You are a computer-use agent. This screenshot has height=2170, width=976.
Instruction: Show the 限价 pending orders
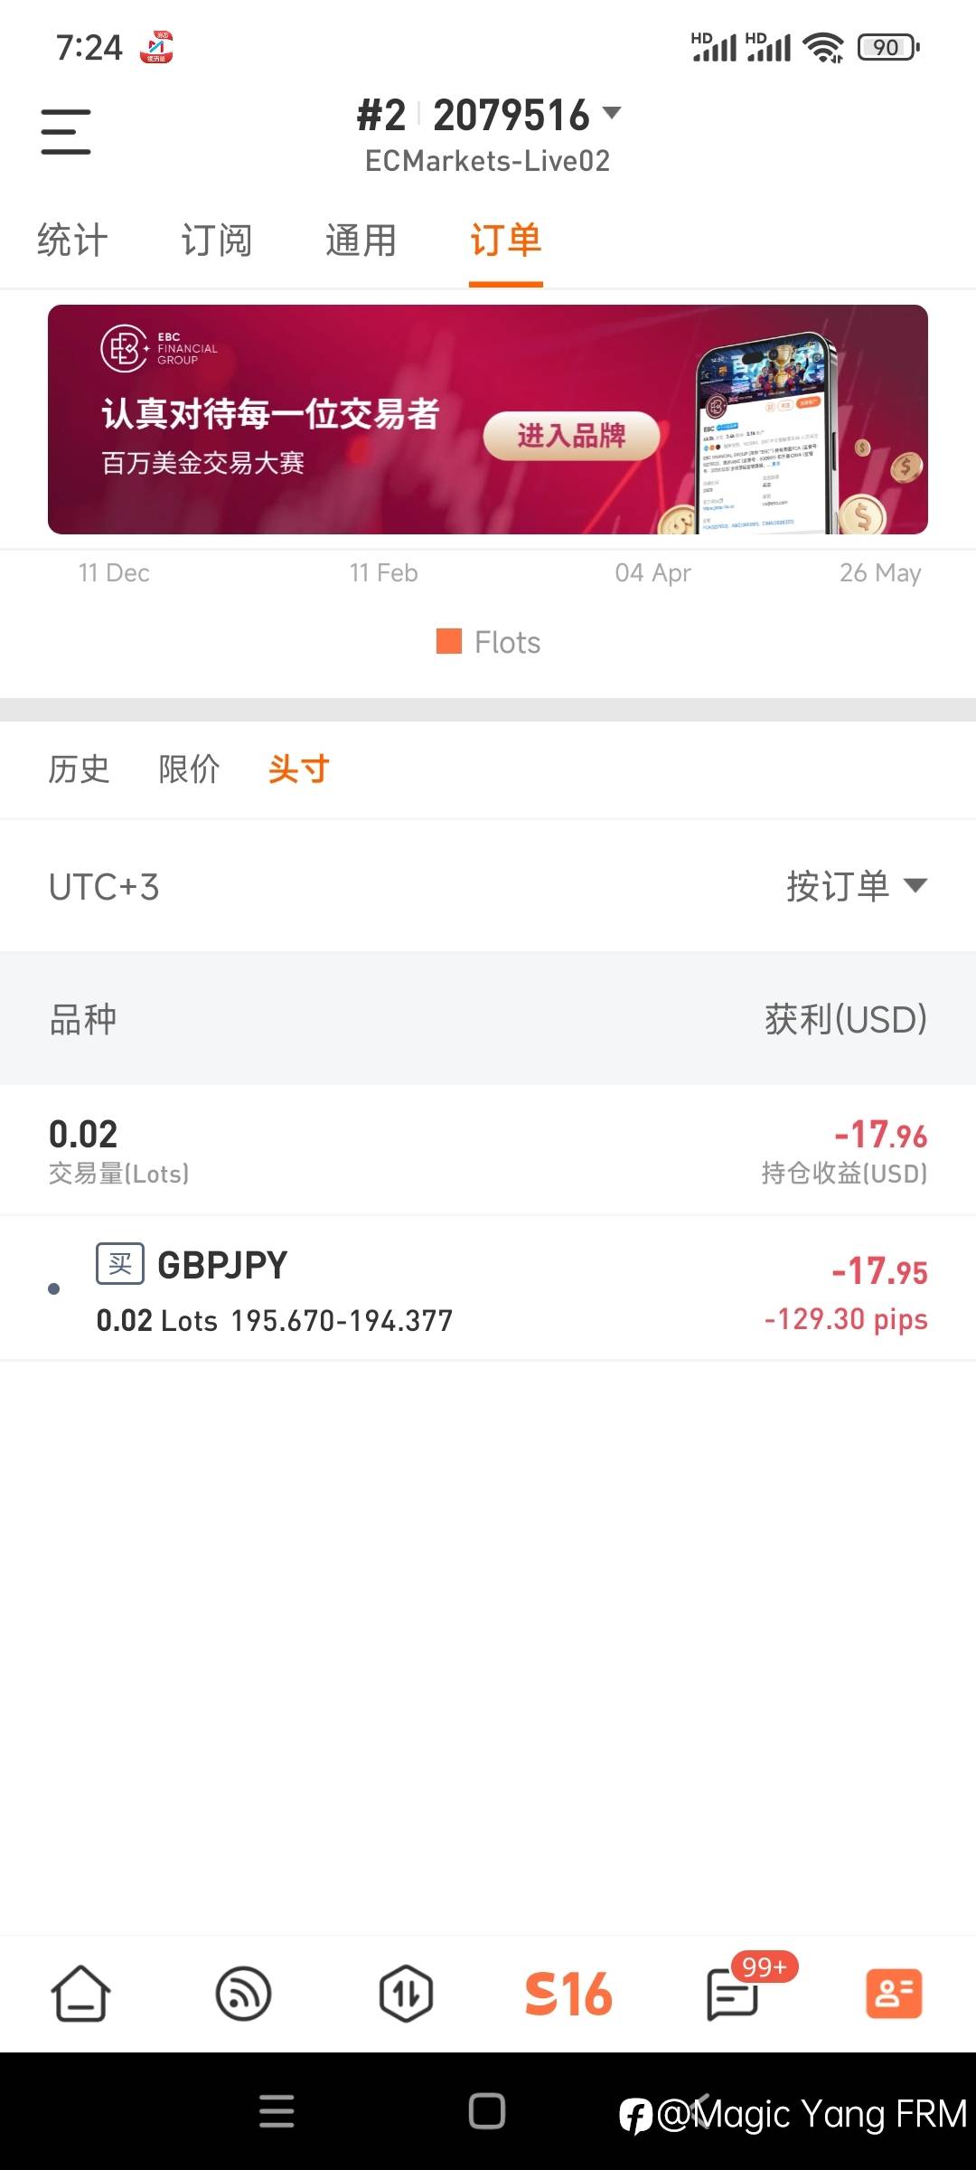point(190,769)
